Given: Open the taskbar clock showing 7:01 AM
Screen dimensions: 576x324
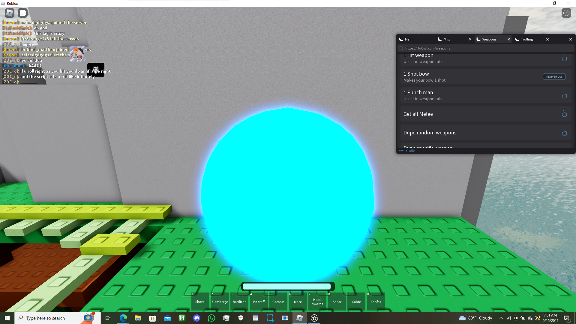Looking at the screenshot, I should [550, 318].
